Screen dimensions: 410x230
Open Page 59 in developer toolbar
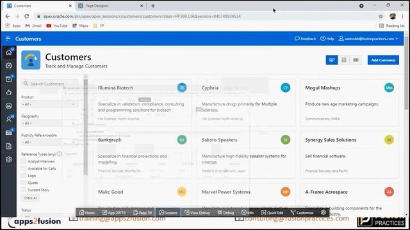click(x=142, y=213)
